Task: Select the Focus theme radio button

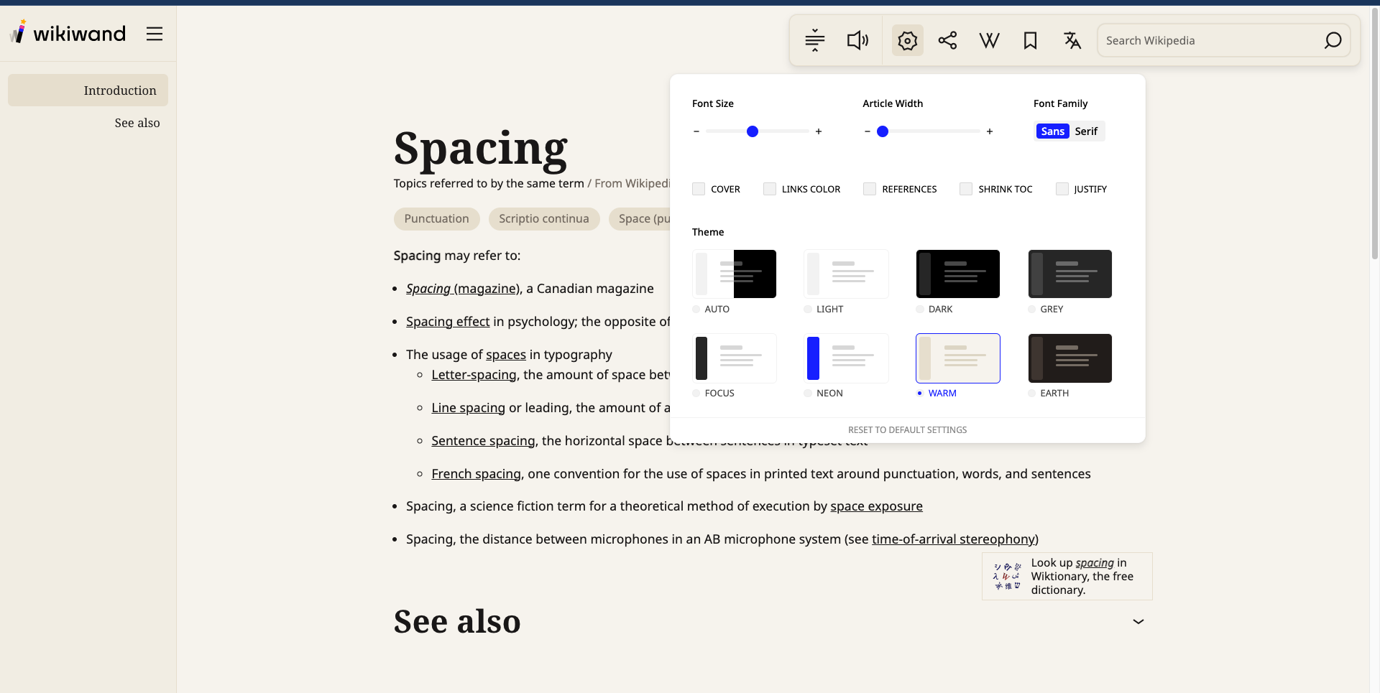Action: (x=696, y=393)
